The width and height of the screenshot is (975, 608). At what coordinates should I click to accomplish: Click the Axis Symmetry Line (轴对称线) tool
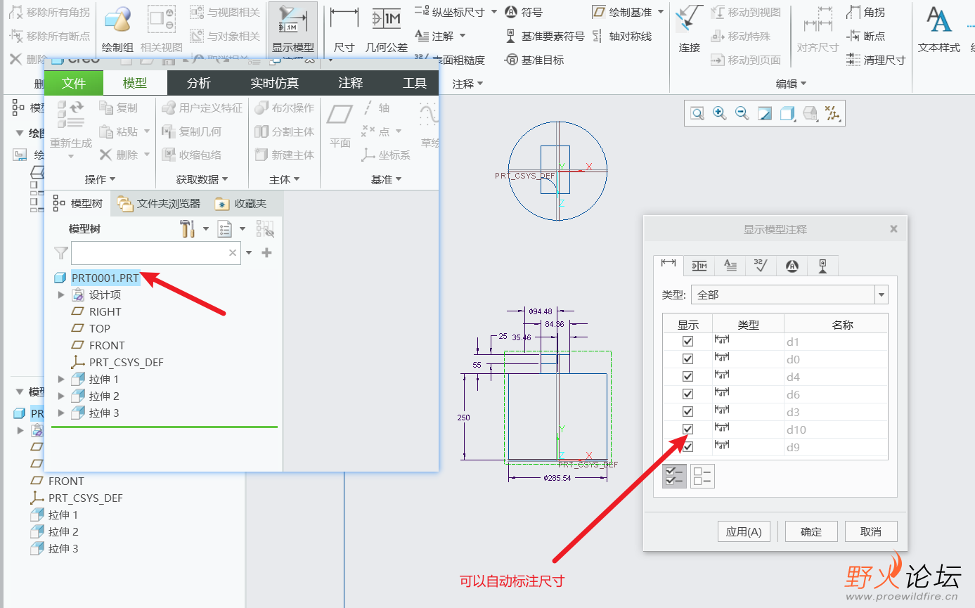point(621,36)
